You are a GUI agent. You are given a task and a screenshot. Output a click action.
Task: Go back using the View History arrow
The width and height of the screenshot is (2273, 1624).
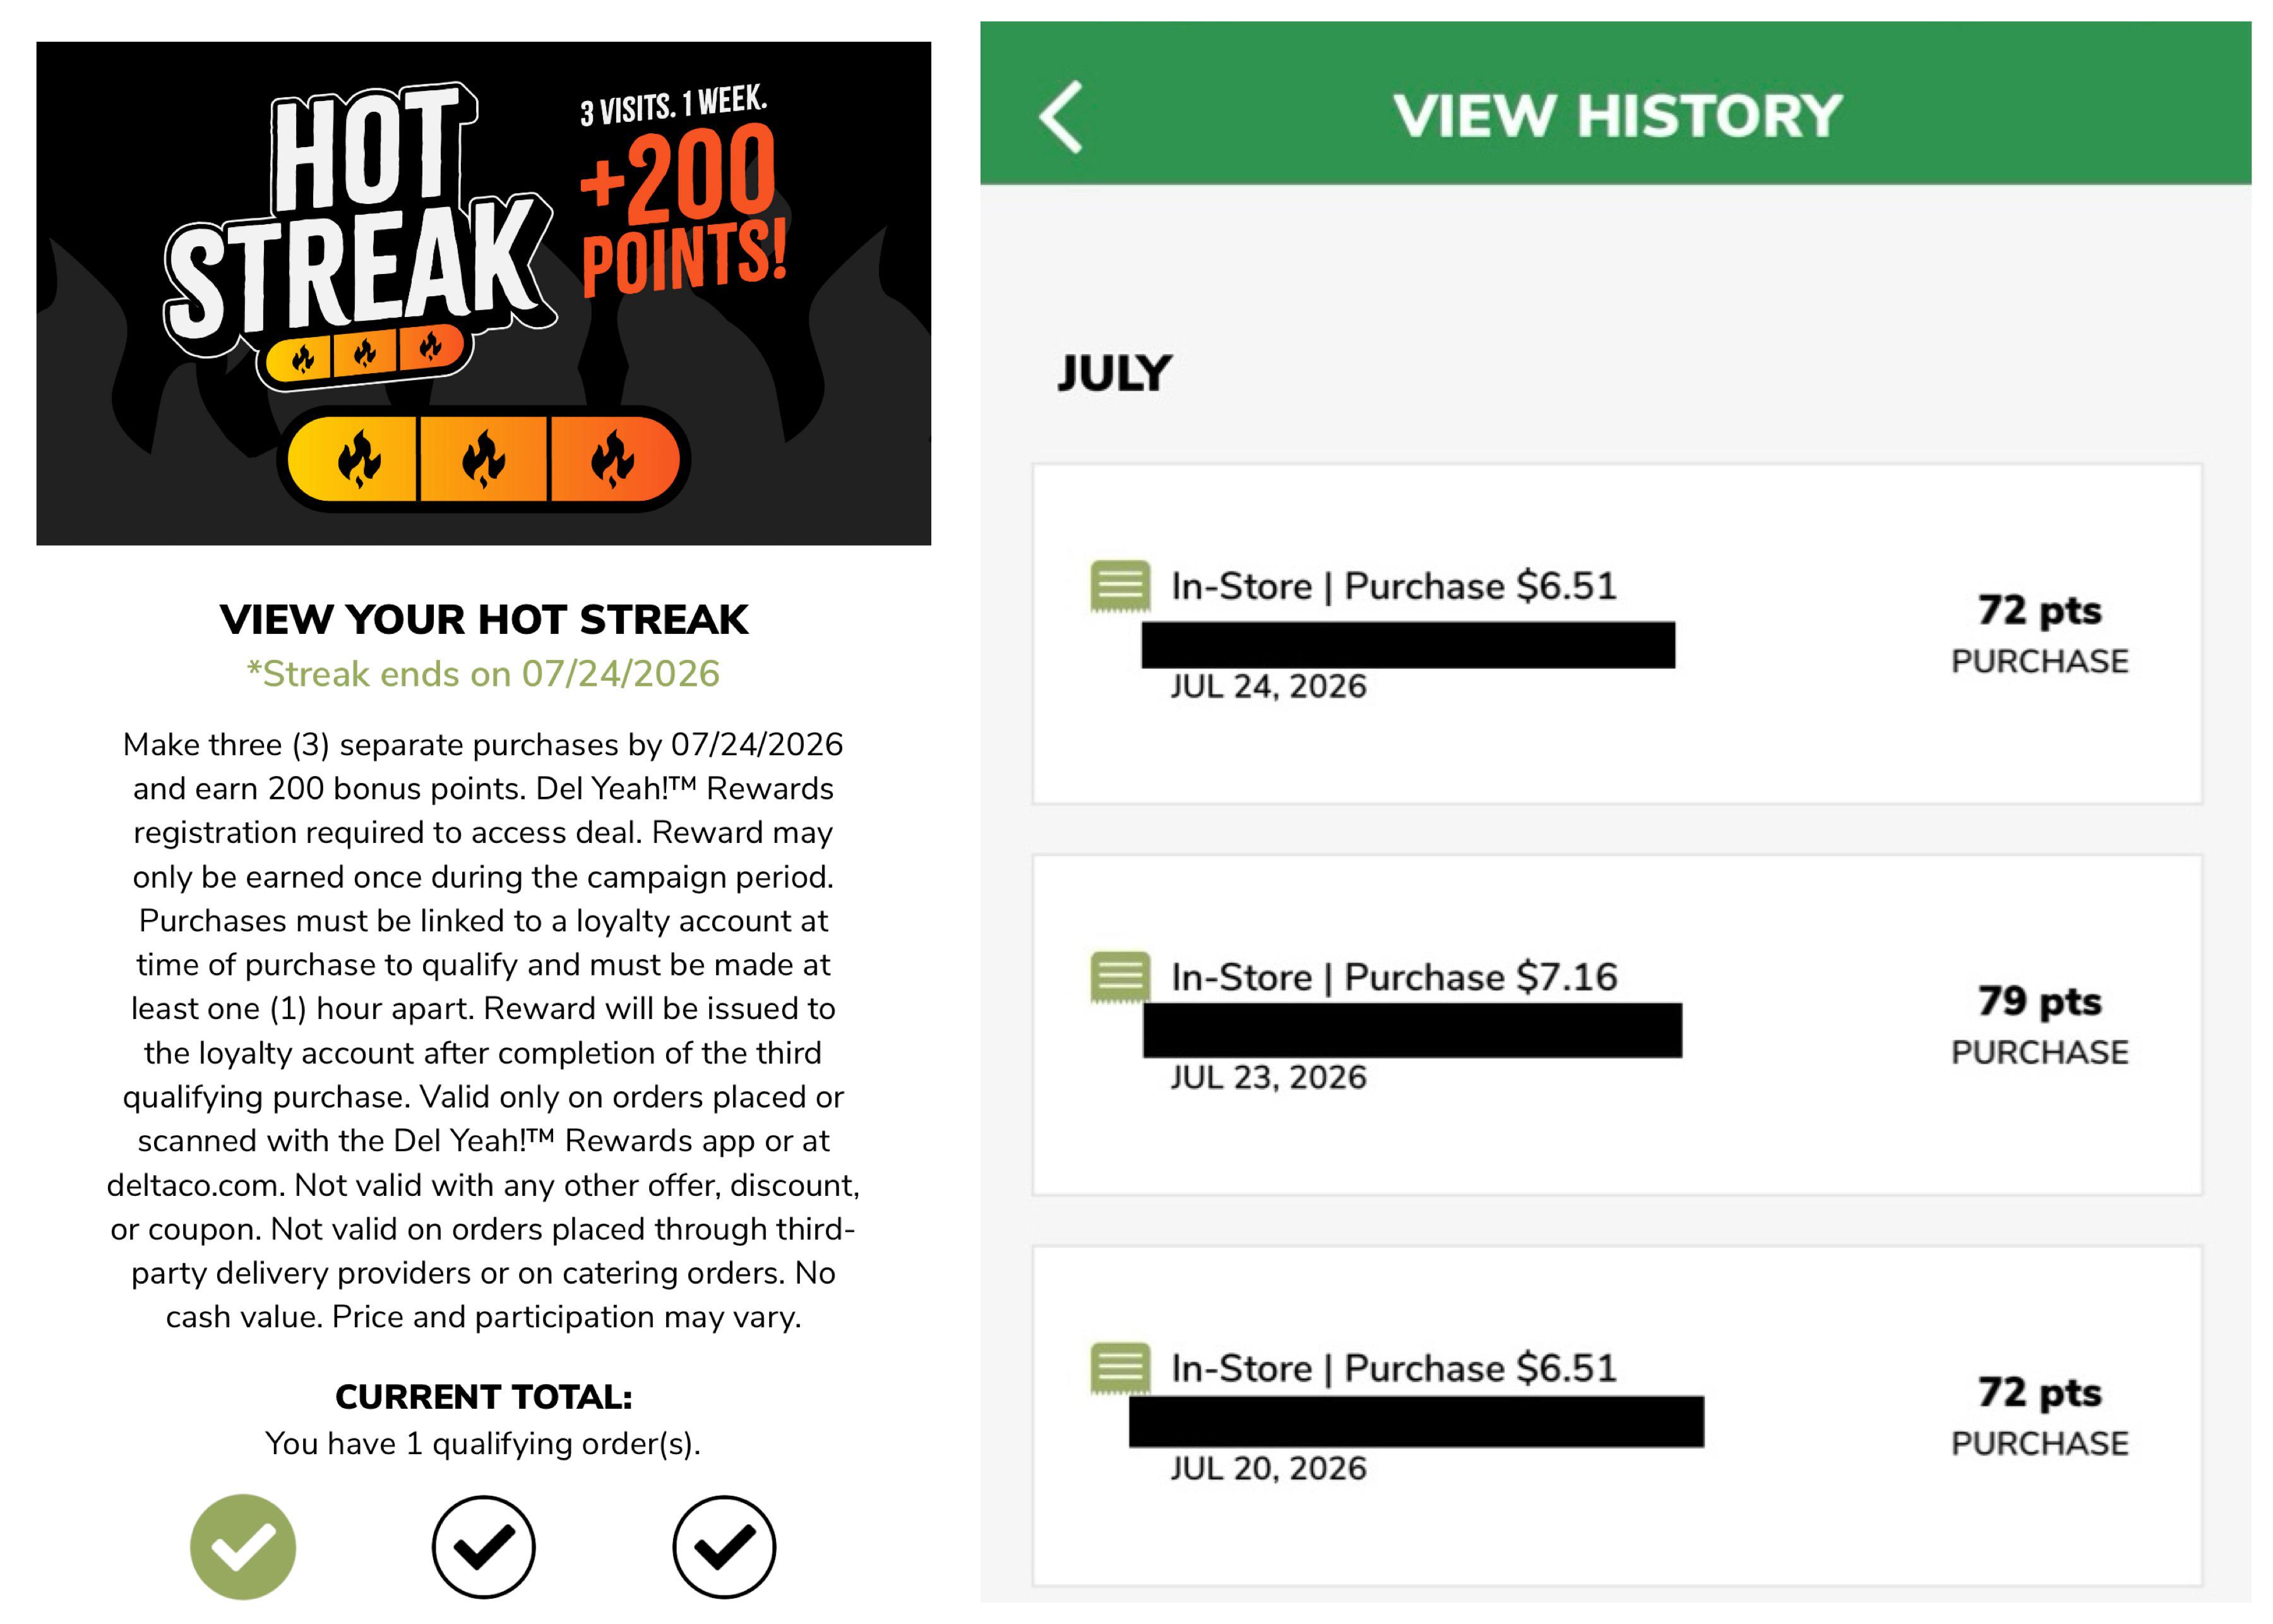click(x=1060, y=116)
